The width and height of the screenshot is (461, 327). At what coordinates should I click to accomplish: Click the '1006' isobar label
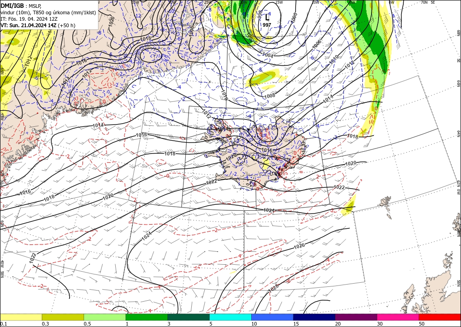pos(317,44)
